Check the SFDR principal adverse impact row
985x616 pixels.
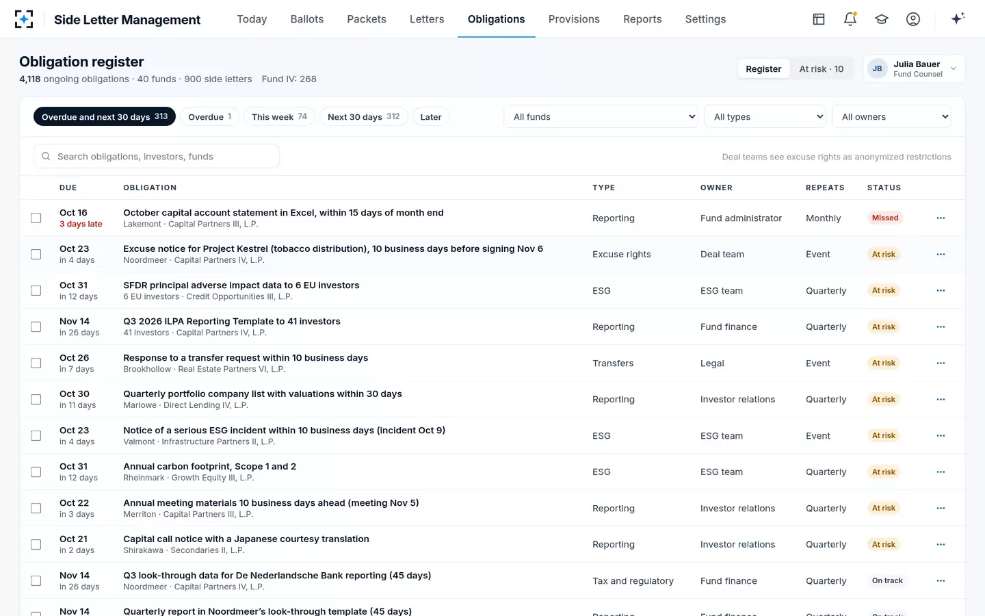coord(36,290)
